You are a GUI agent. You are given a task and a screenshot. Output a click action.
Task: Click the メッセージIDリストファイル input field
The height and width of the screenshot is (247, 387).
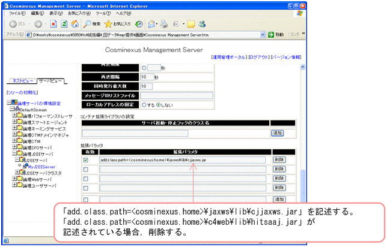[177, 95]
